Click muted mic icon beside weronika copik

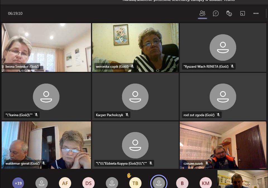pos(132,66)
